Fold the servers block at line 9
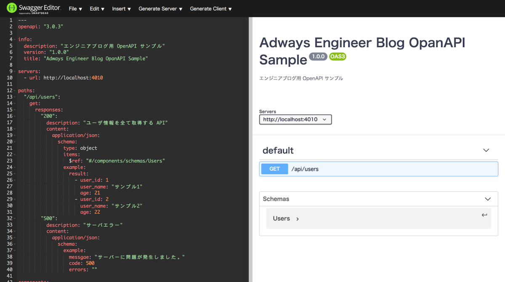 pyautogui.click(x=15, y=72)
